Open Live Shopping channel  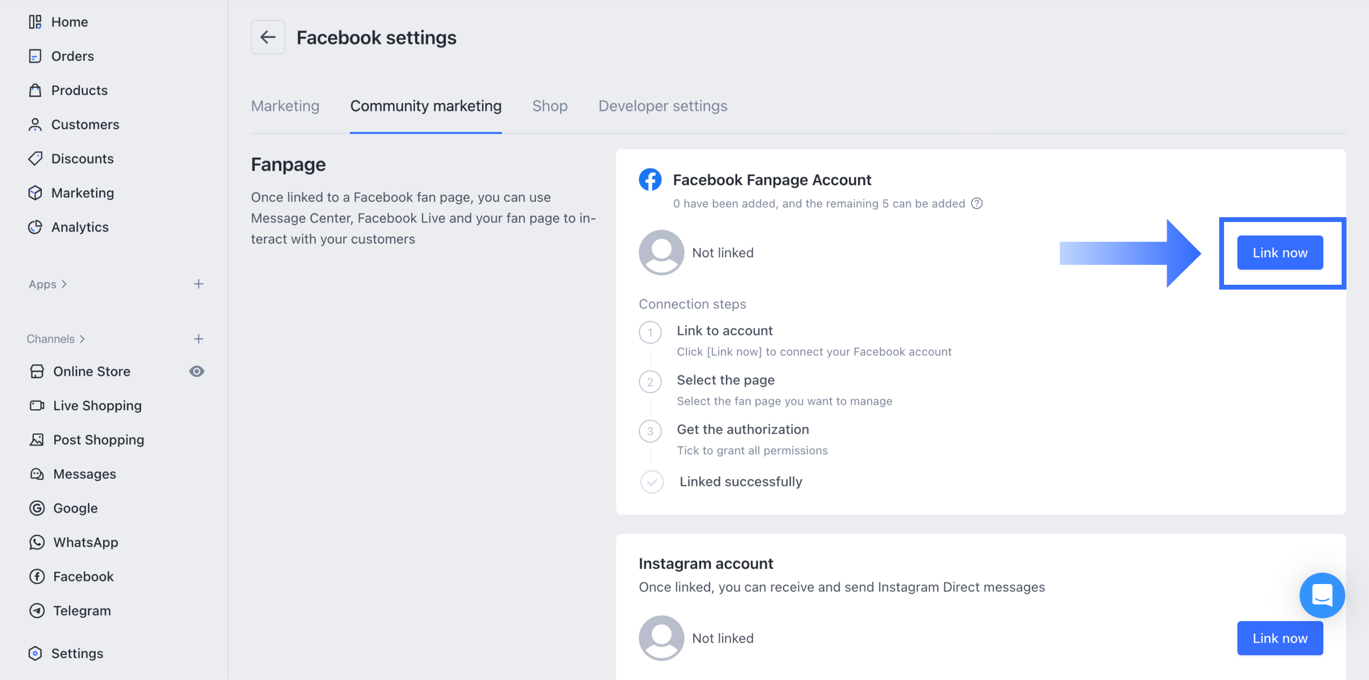pos(97,405)
